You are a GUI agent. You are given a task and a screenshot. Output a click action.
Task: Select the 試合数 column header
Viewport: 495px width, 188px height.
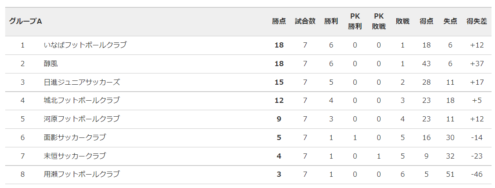click(x=305, y=22)
